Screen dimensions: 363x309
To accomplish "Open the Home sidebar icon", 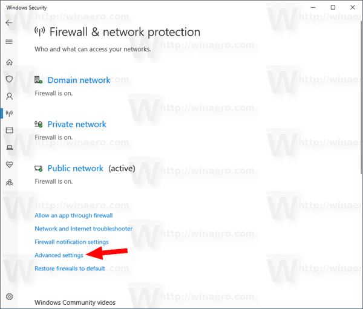I will tap(9, 62).
